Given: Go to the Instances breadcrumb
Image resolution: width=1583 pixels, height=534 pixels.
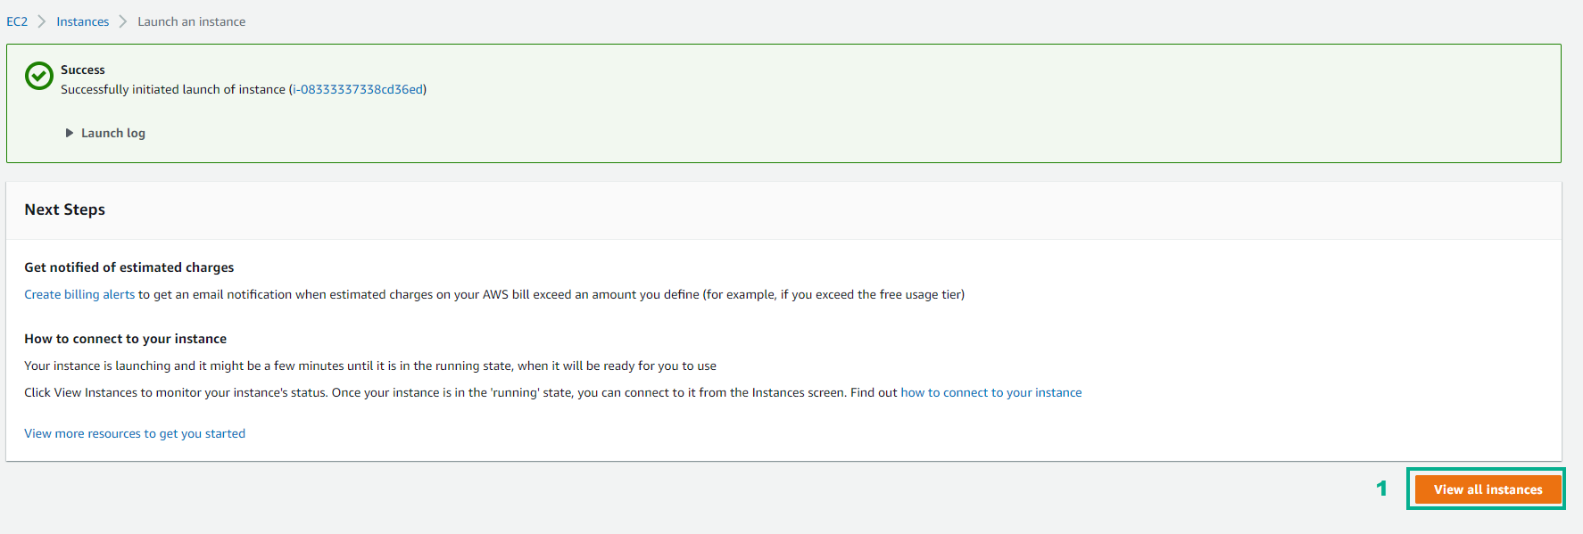Looking at the screenshot, I should click(x=83, y=21).
